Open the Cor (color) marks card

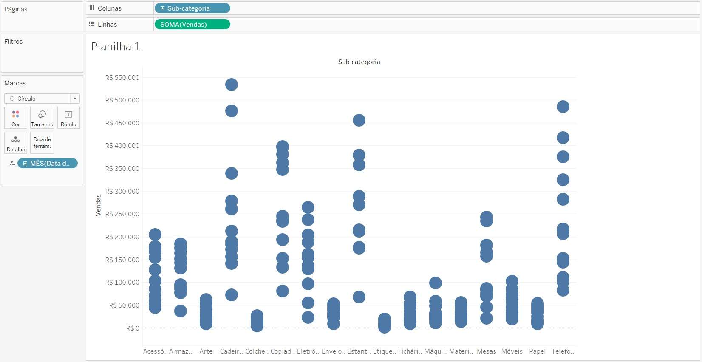pos(16,118)
